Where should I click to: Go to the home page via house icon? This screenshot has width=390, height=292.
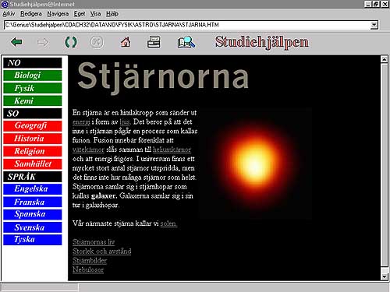(x=126, y=42)
